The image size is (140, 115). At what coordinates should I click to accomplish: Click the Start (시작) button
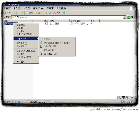7,102
